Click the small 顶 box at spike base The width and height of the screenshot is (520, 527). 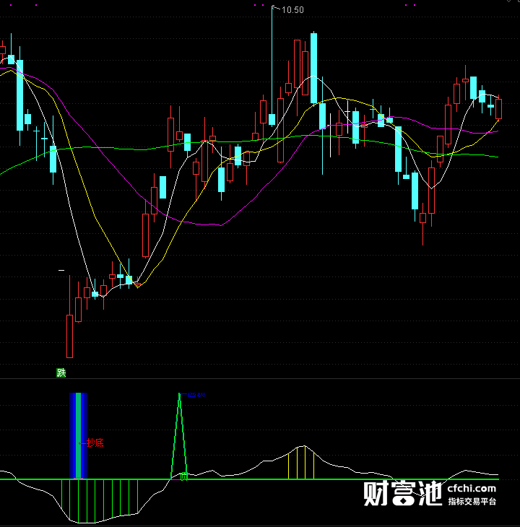[x=183, y=476]
